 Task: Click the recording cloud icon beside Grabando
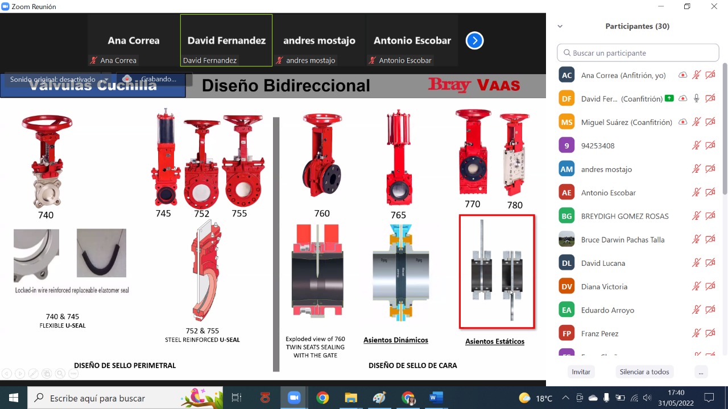click(127, 79)
